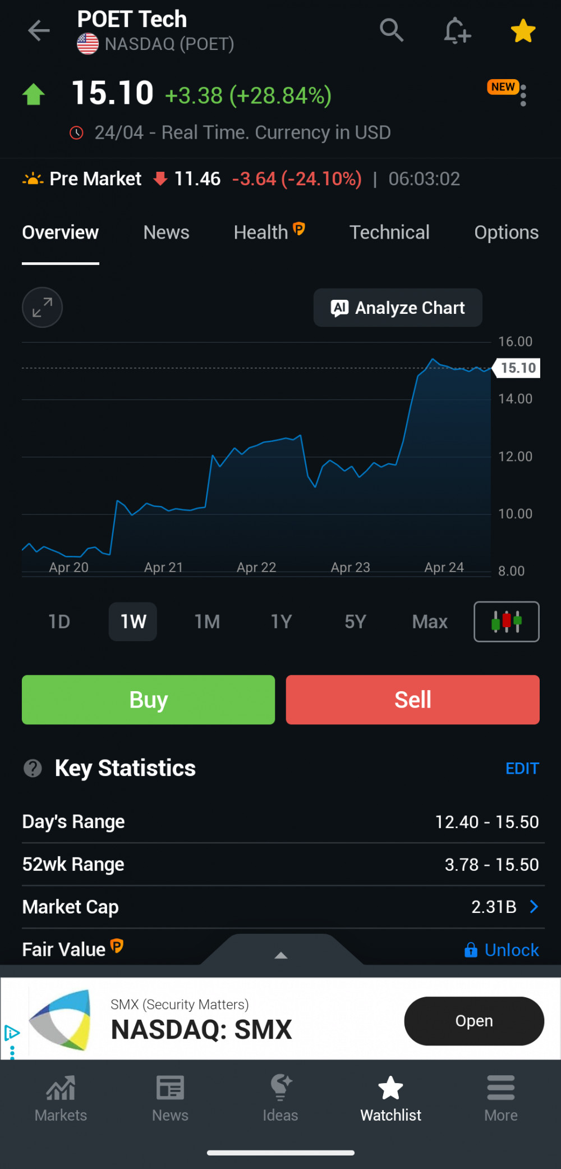
Task: Expand chart to fullscreen
Action: coord(42,308)
